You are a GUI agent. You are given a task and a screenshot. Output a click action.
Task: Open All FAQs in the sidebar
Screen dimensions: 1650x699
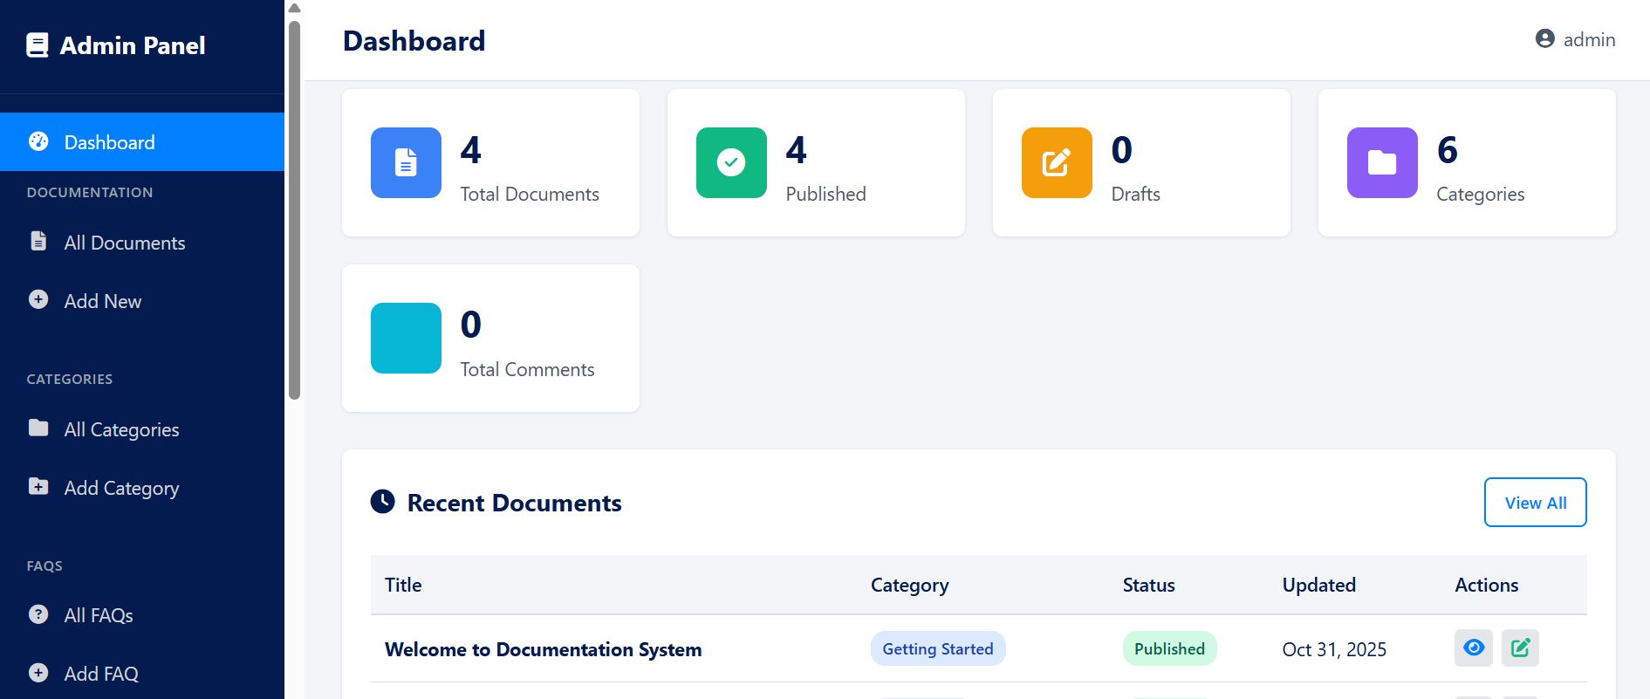pyautogui.click(x=99, y=615)
